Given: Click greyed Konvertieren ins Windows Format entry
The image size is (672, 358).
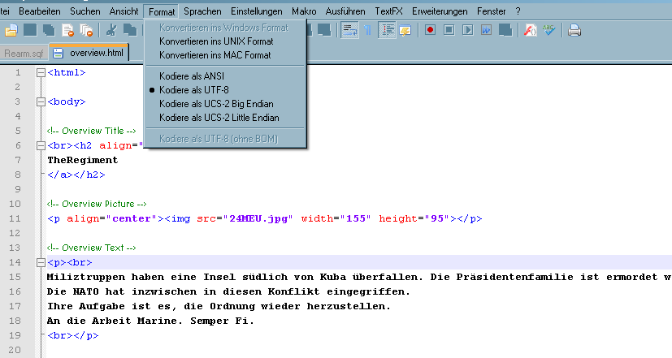Looking at the screenshot, I should 225,28.
